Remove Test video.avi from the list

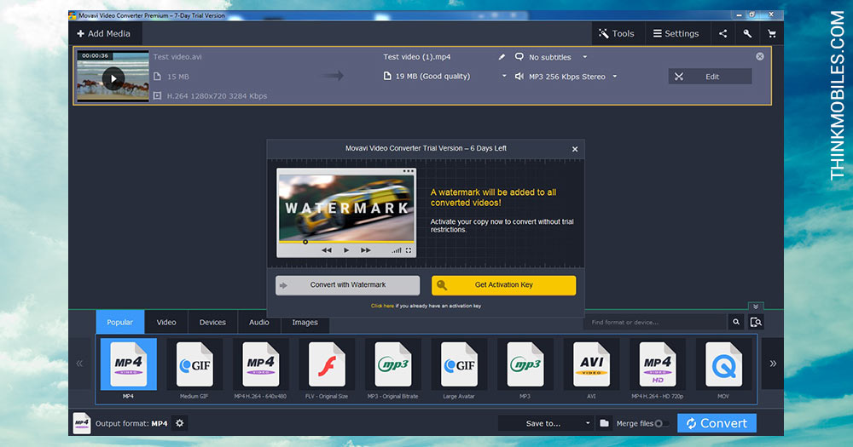pos(760,56)
